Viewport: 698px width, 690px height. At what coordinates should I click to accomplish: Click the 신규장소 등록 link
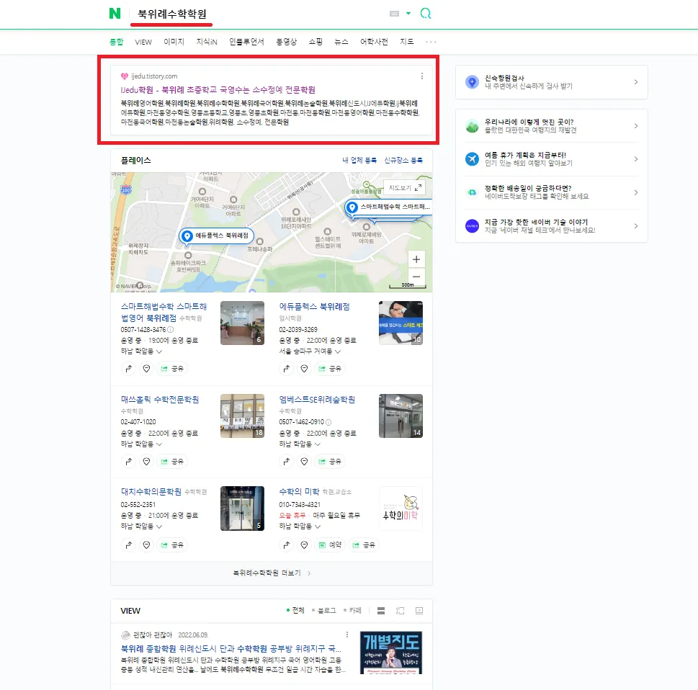pos(404,161)
